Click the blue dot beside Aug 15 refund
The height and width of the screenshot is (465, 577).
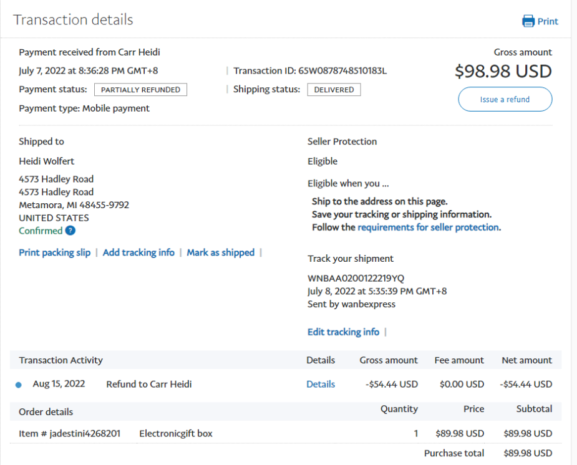click(x=18, y=385)
